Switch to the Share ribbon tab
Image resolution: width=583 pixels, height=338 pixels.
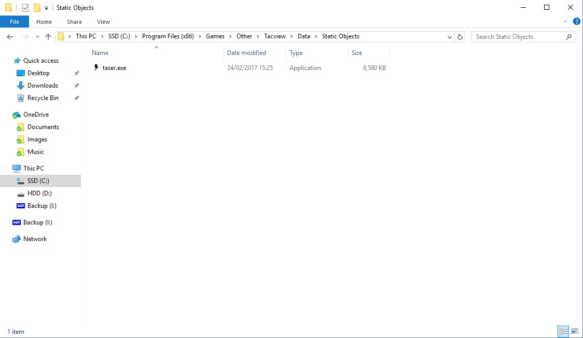tap(74, 22)
